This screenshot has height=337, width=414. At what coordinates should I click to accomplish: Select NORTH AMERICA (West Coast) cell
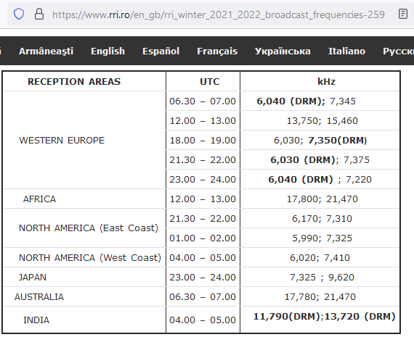pos(84,257)
